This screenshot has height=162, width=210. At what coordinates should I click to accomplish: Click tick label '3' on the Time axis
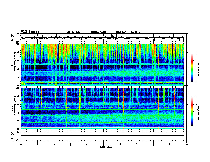71,145
